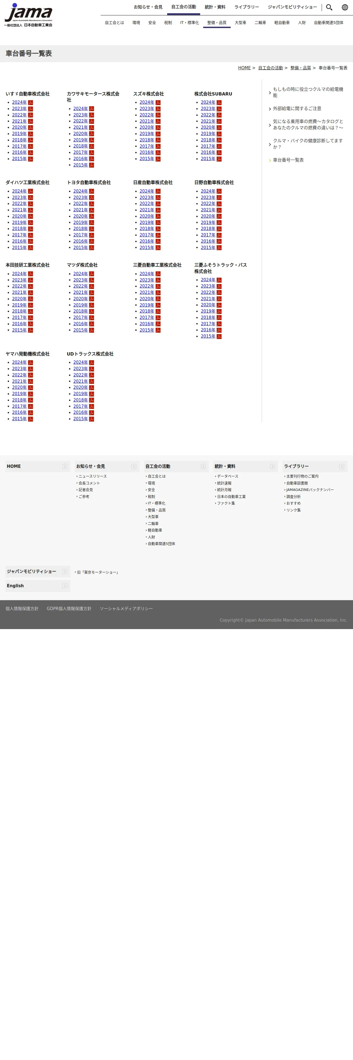Click footer link 日本の自動車工業
353x1060 pixels.
231,497
